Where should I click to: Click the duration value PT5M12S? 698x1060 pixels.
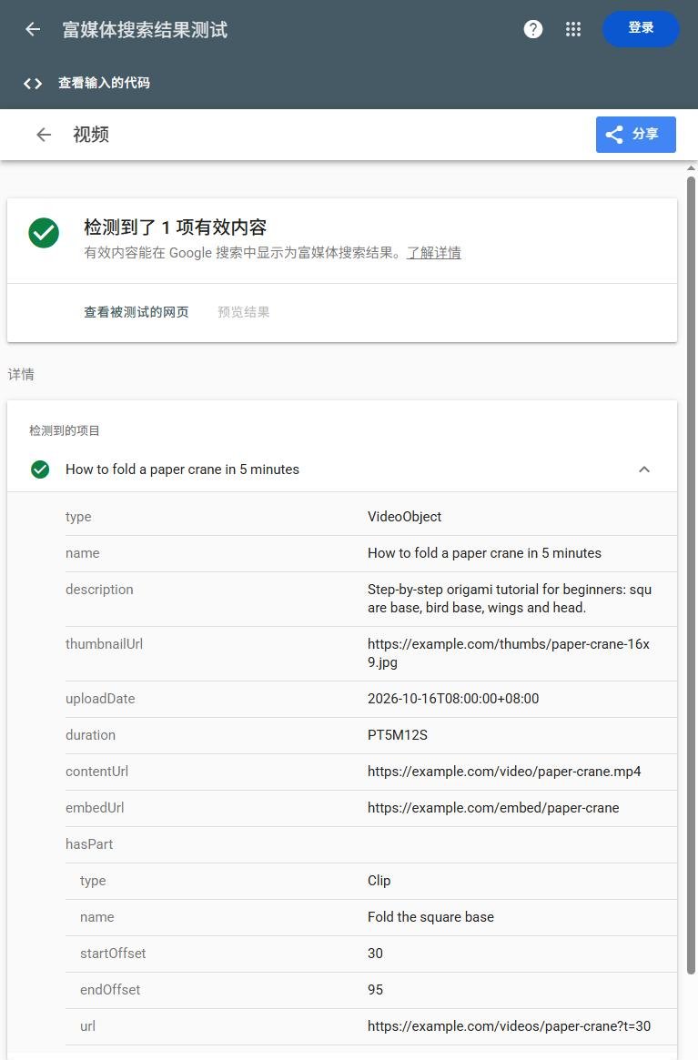398,735
